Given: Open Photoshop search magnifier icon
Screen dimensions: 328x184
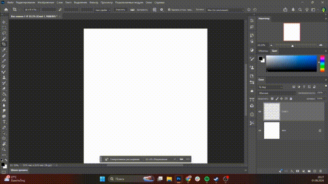Looking at the screenshot, I should click(x=300, y=10).
